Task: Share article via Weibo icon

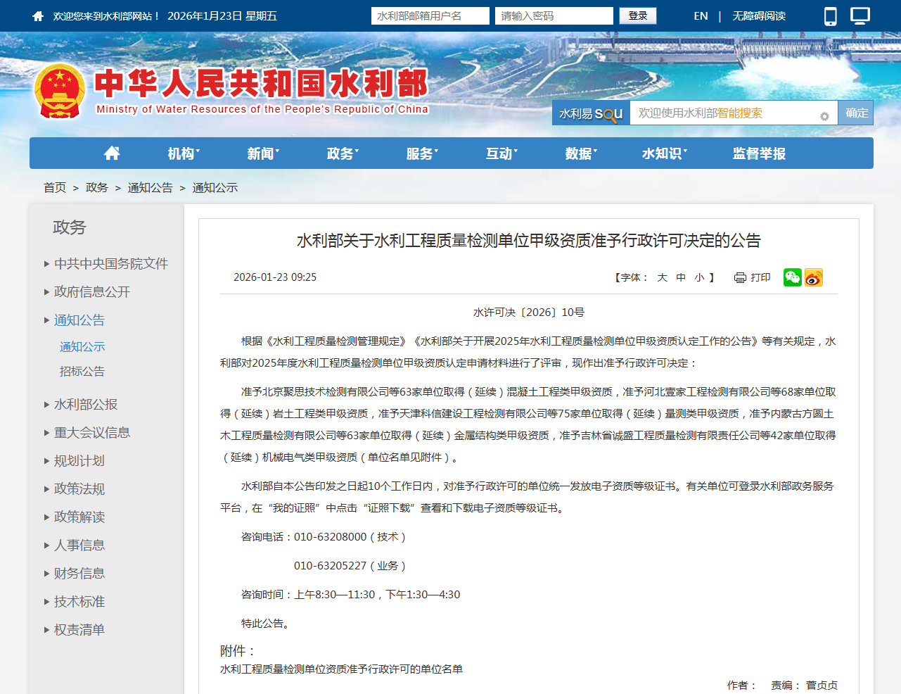Action: pyautogui.click(x=814, y=277)
